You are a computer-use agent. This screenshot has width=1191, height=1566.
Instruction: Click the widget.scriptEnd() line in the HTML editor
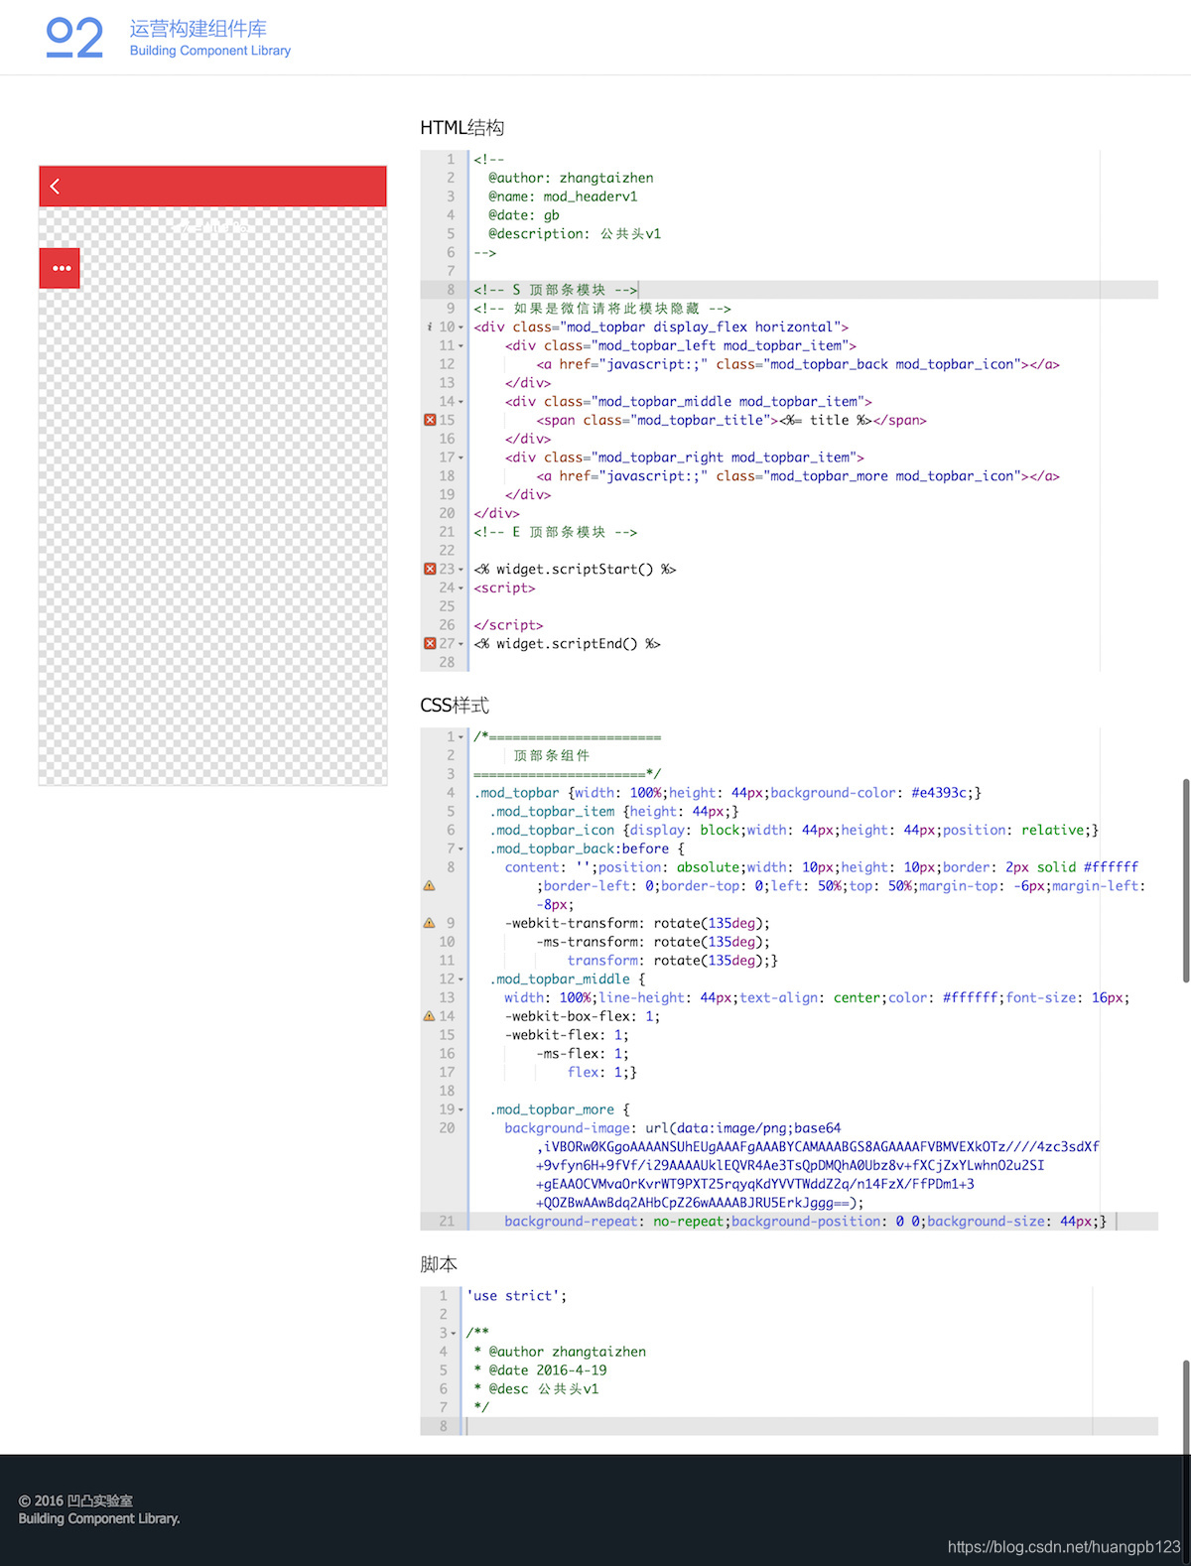[x=567, y=643]
